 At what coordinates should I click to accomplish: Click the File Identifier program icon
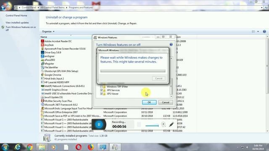tap(42, 67)
